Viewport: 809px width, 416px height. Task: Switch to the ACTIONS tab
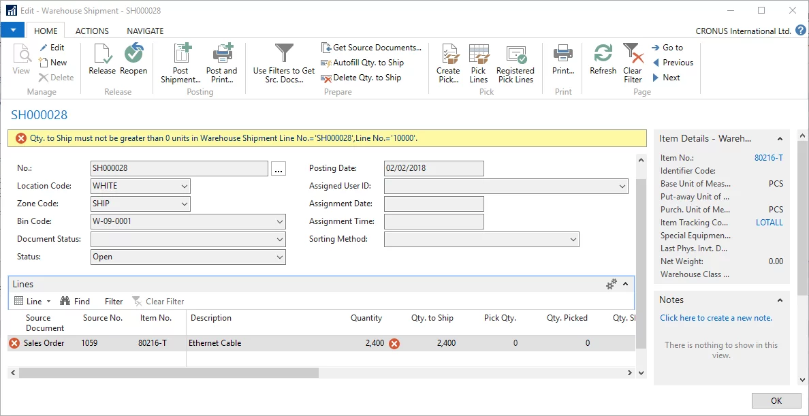92,31
